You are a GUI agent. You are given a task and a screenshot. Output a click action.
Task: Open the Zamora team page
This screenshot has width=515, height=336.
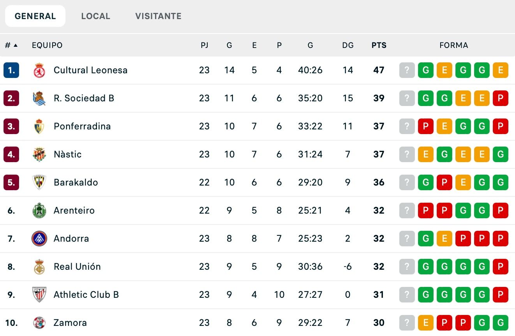[x=70, y=323]
